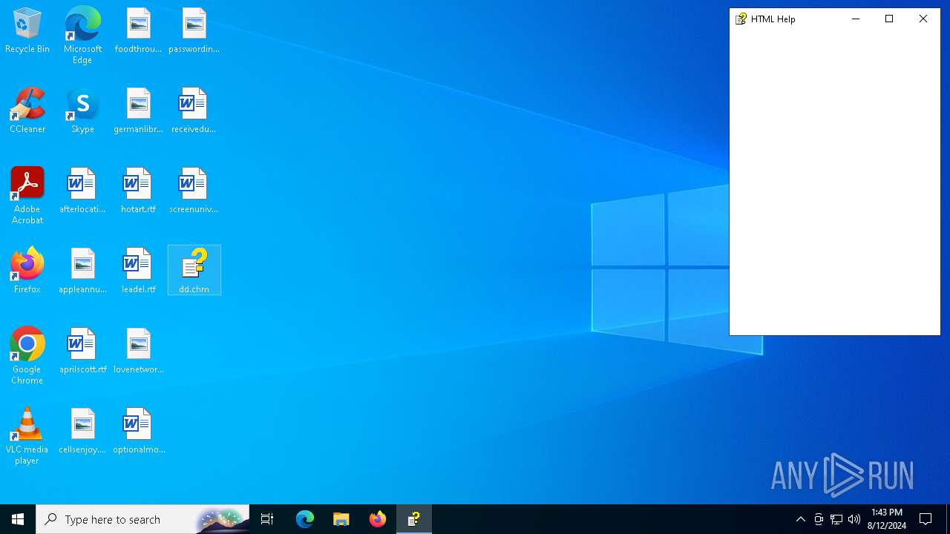Show hidden system tray icons
950x534 pixels.
coord(800,519)
